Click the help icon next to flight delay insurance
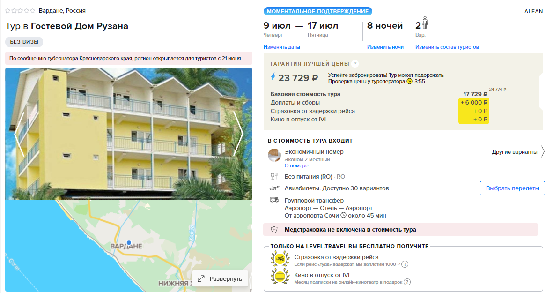This screenshot has width=553, height=293. pyautogui.click(x=405, y=264)
